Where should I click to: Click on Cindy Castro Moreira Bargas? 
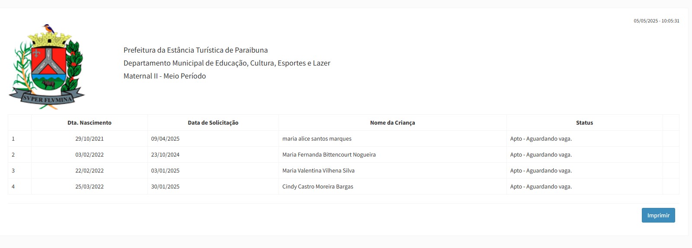318,186
